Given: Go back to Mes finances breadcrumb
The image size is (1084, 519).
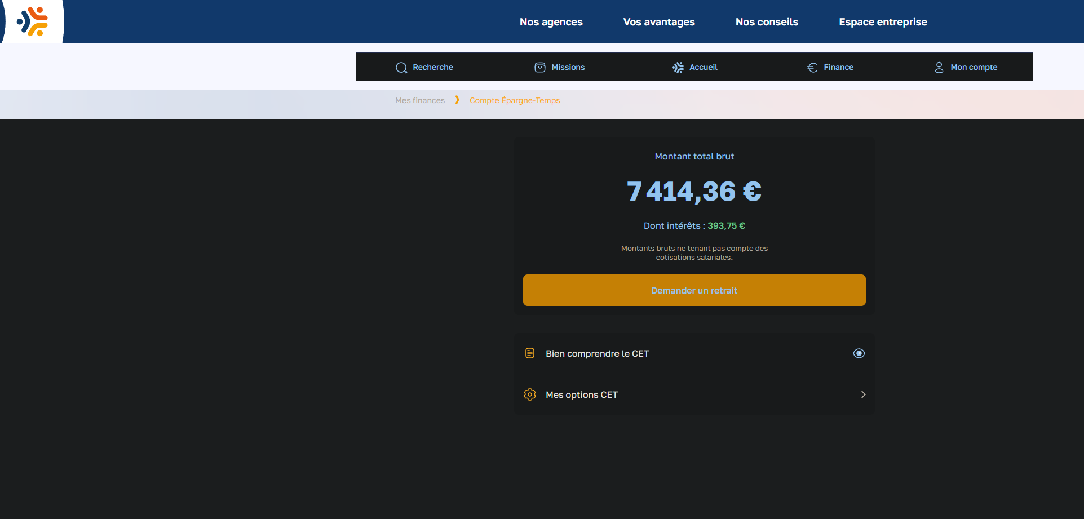Looking at the screenshot, I should coord(419,100).
